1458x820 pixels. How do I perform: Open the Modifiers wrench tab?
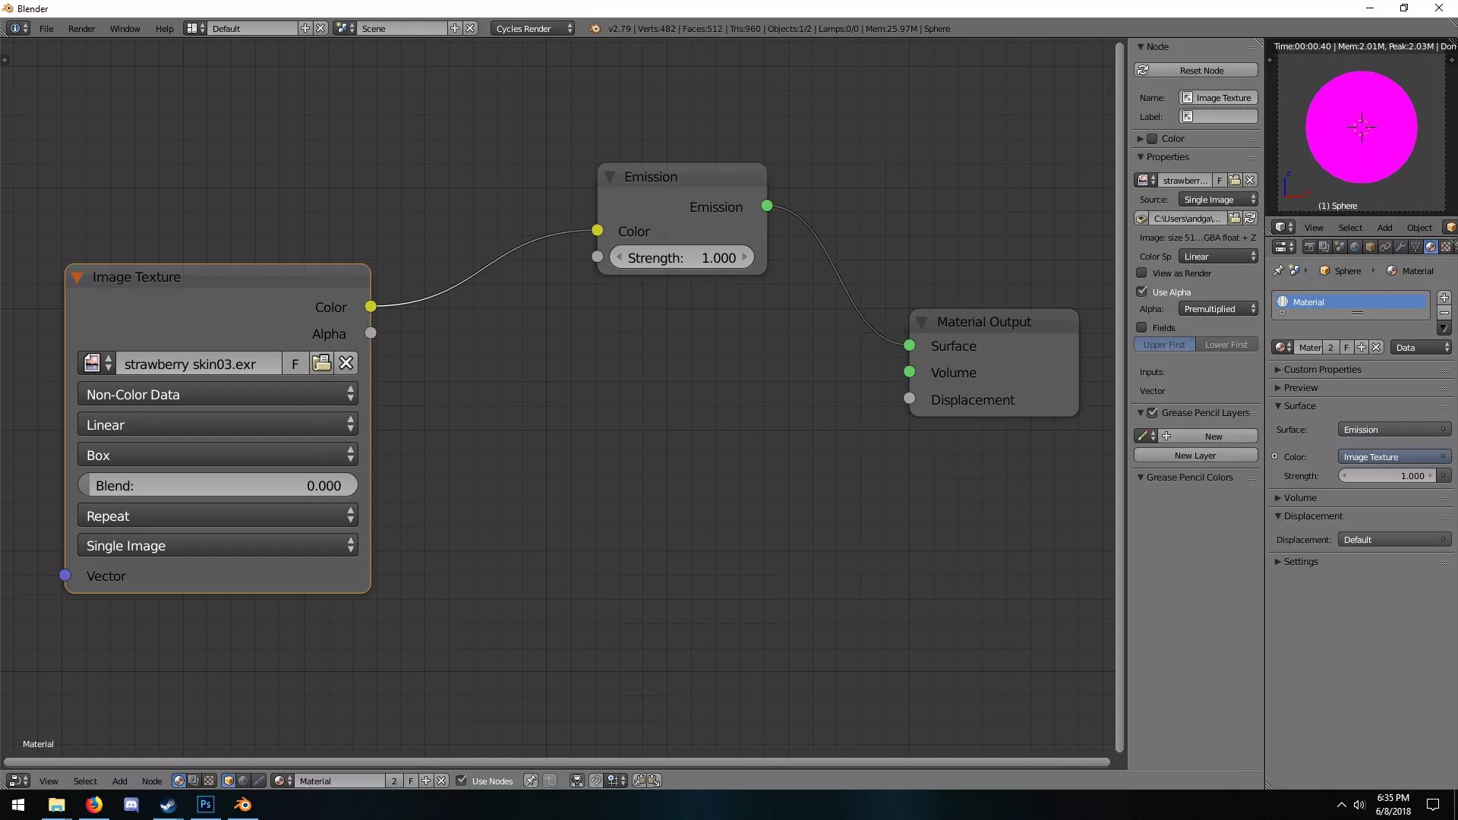click(x=1400, y=247)
